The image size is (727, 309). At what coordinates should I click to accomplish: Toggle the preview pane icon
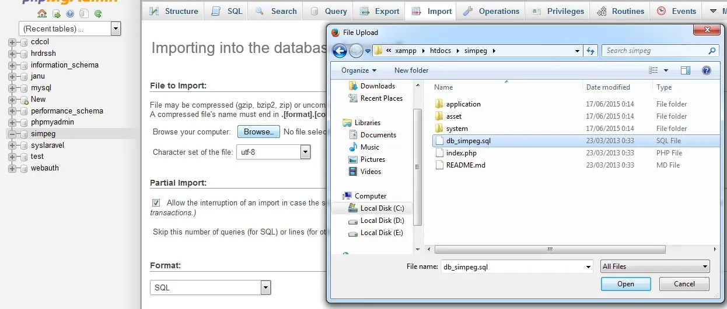coord(686,70)
